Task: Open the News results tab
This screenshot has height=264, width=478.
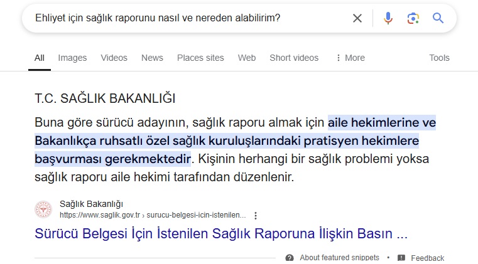Action: (152, 58)
